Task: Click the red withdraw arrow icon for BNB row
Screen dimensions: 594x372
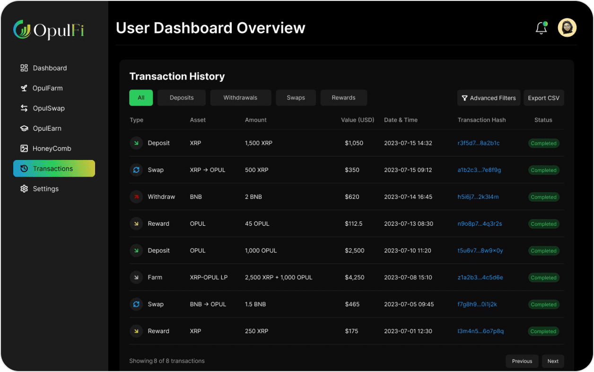Action: pos(136,197)
